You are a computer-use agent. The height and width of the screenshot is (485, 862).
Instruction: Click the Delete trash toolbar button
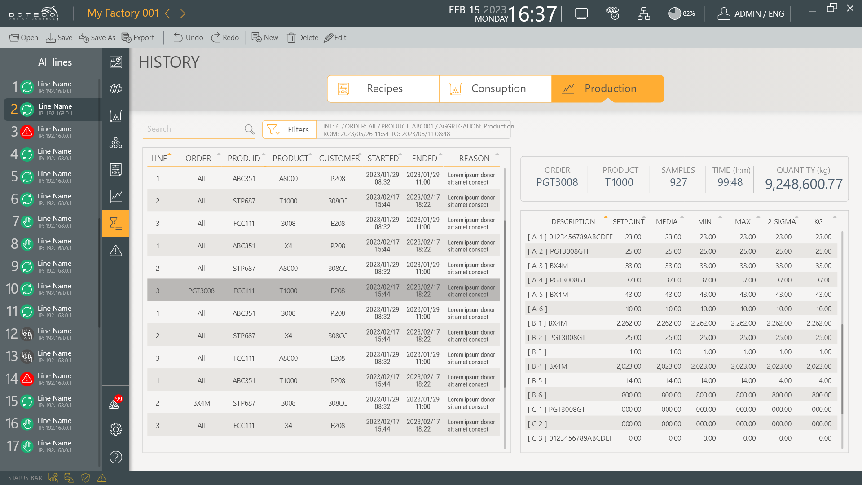click(303, 38)
